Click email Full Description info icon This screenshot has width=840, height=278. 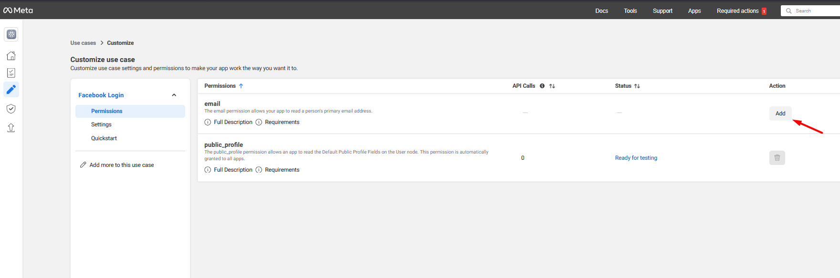[208, 122]
